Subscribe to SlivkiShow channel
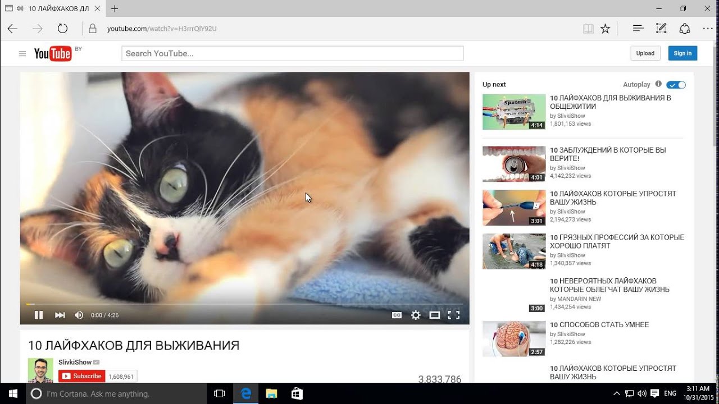The height and width of the screenshot is (404, 719). coord(81,376)
